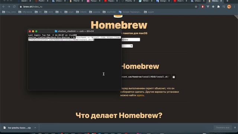Open the 'Соц. сети' bookmarks folder
The width and height of the screenshot is (238, 134).
point(9,12)
